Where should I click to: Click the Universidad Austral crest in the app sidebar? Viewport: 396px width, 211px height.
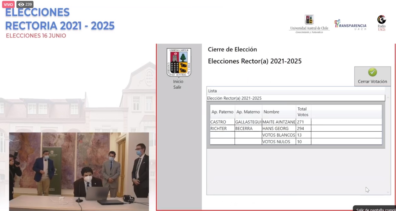179,63
